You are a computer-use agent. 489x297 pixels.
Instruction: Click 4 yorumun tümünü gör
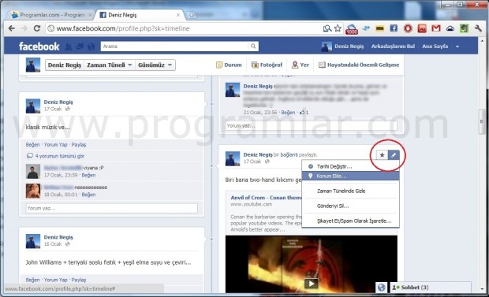coord(60,156)
